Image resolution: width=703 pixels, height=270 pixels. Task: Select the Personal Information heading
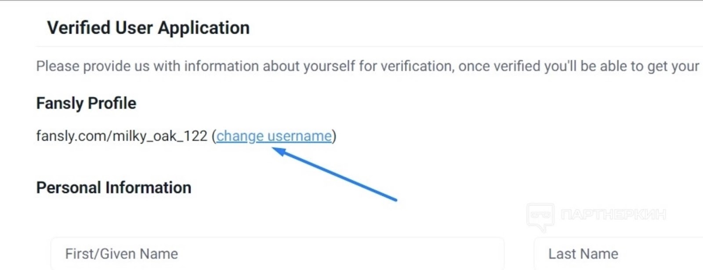coord(114,187)
